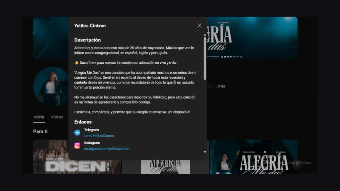Open the instagram.com/yelitzacintron link
This screenshot has width=340, height=191.
107,149
